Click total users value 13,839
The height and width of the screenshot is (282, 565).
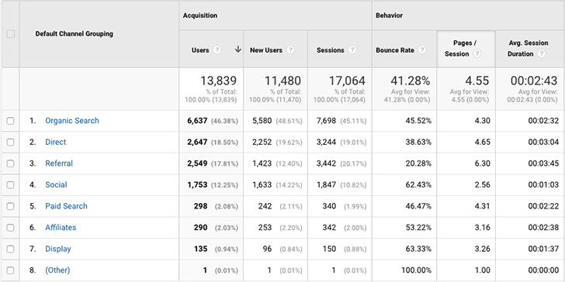[218, 81]
